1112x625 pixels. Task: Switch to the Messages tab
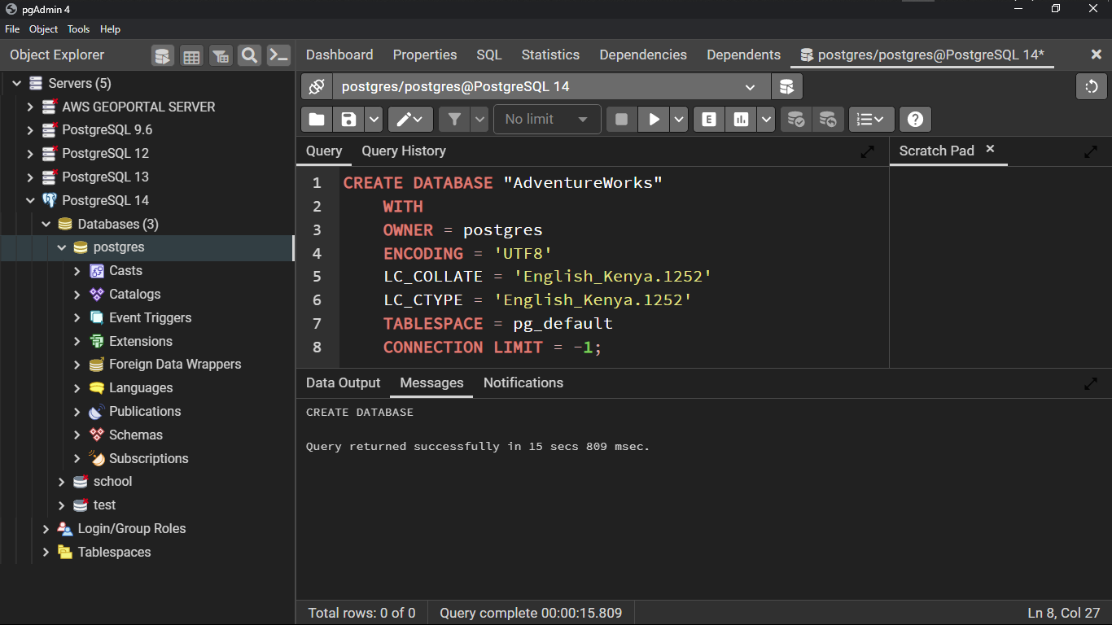tap(431, 382)
